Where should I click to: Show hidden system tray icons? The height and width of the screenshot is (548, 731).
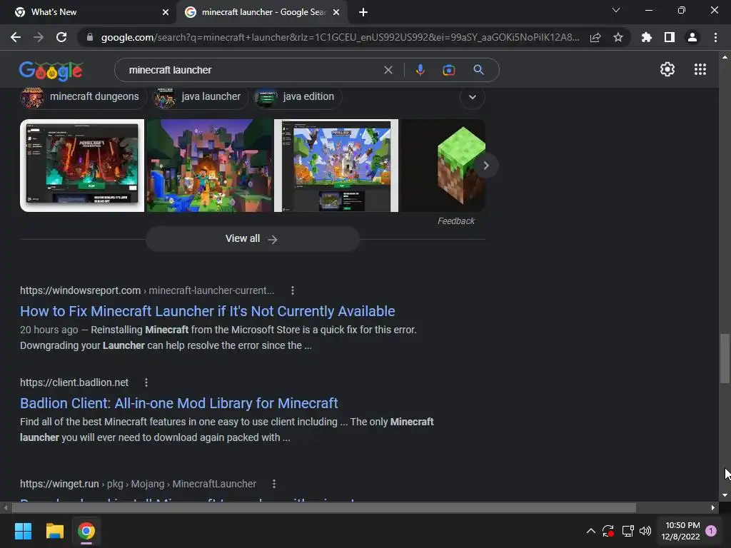coord(590,531)
